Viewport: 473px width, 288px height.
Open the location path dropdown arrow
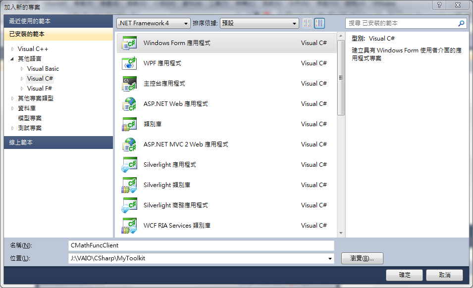click(x=330, y=258)
